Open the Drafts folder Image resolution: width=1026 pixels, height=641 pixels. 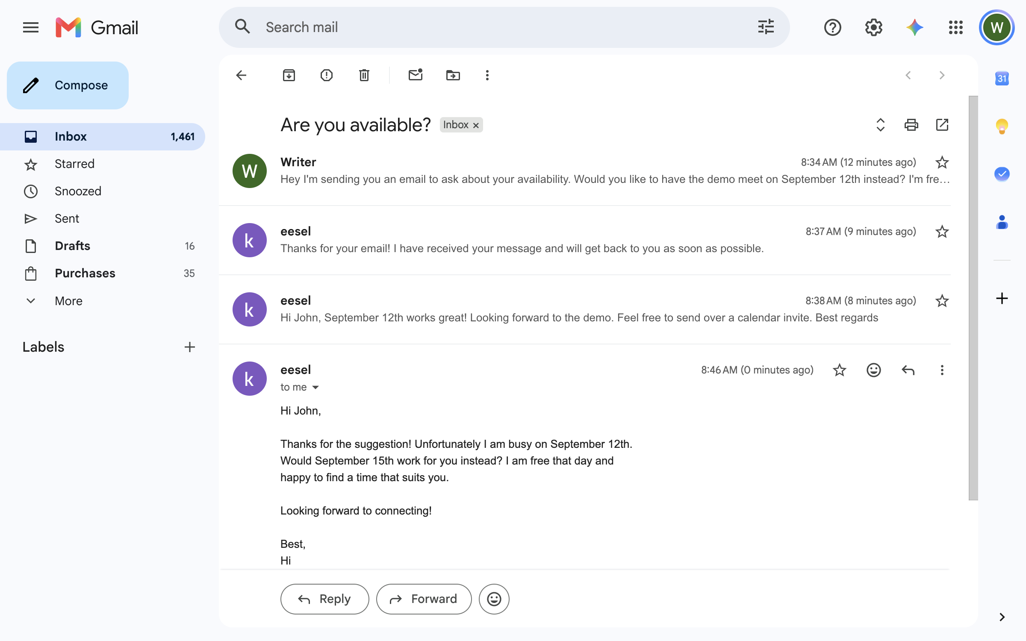(x=103, y=246)
